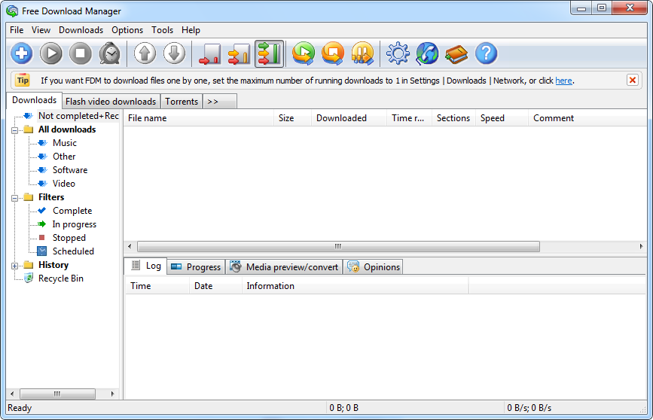Image resolution: width=653 pixels, height=420 pixels.
Task: Click the tree panel scrollbar right arrow
Action: tap(112, 394)
